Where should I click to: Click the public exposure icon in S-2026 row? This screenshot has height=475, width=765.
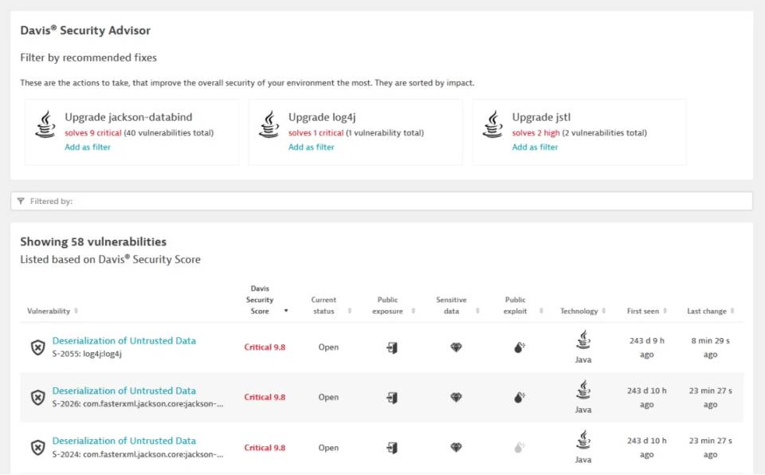pyautogui.click(x=392, y=398)
